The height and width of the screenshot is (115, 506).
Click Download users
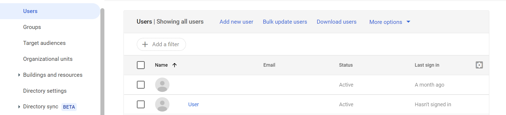point(337,22)
